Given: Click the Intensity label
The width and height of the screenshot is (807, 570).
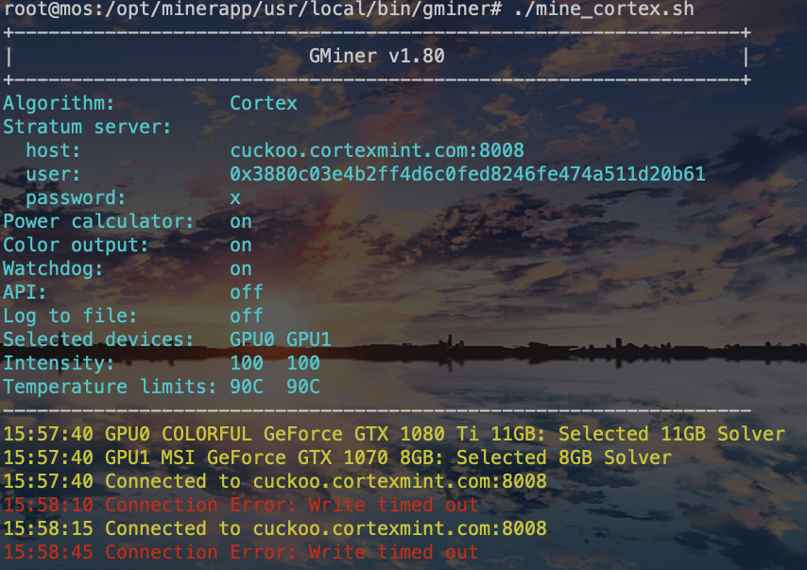Looking at the screenshot, I should coord(59,363).
